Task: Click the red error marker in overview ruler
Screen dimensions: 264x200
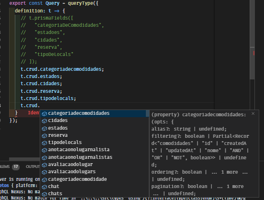Action: (253, 53)
